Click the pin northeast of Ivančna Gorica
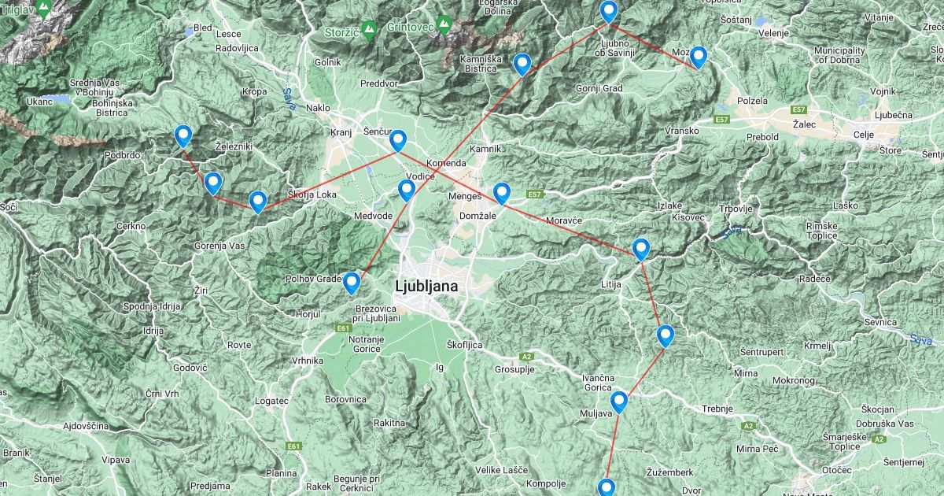 (x=666, y=336)
